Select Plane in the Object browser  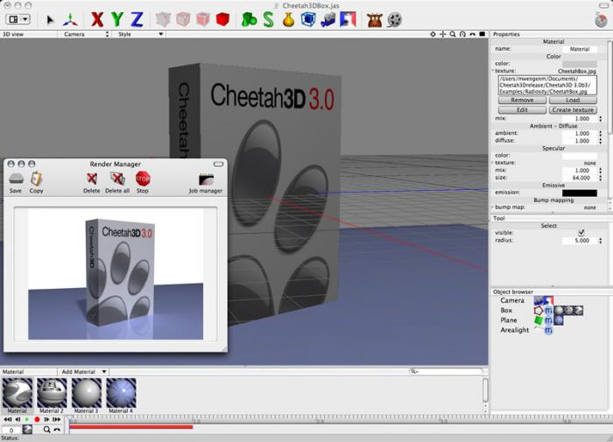(509, 320)
